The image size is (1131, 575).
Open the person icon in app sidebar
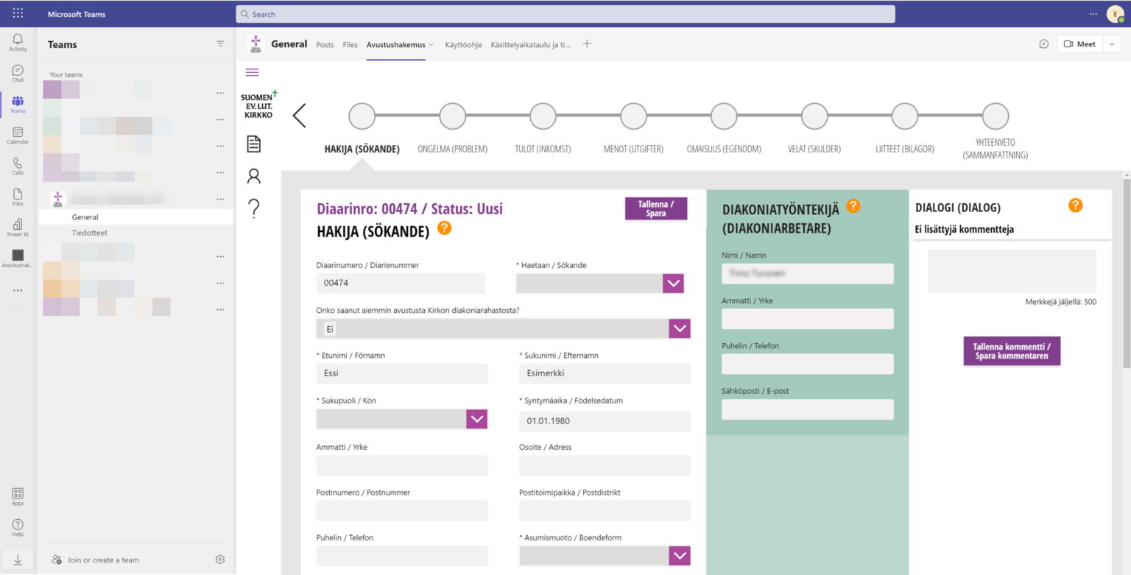click(x=253, y=176)
